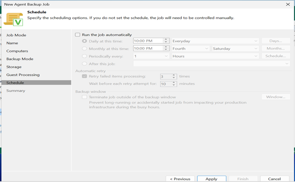The height and width of the screenshot is (182, 295).
Task: Click the Months... button
Action: tap(276, 49)
